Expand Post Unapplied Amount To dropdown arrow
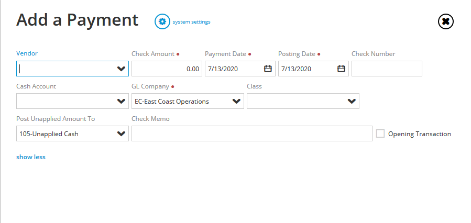 click(x=121, y=133)
